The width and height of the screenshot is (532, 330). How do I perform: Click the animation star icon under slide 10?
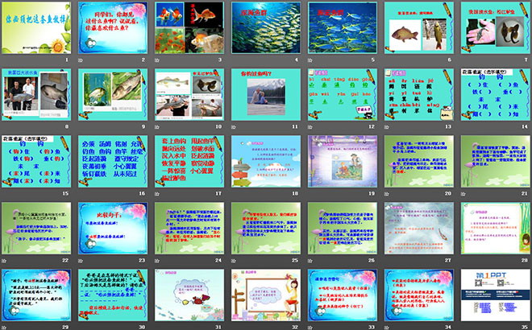click(157, 127)
